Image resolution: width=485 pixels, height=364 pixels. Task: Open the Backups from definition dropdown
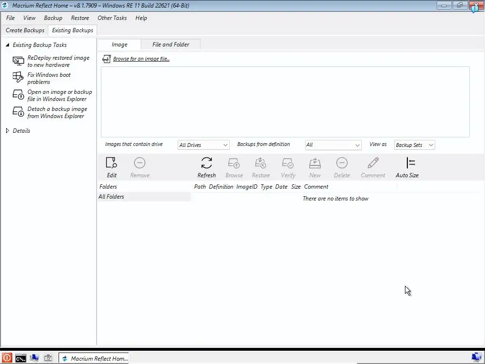pos(333,145)
